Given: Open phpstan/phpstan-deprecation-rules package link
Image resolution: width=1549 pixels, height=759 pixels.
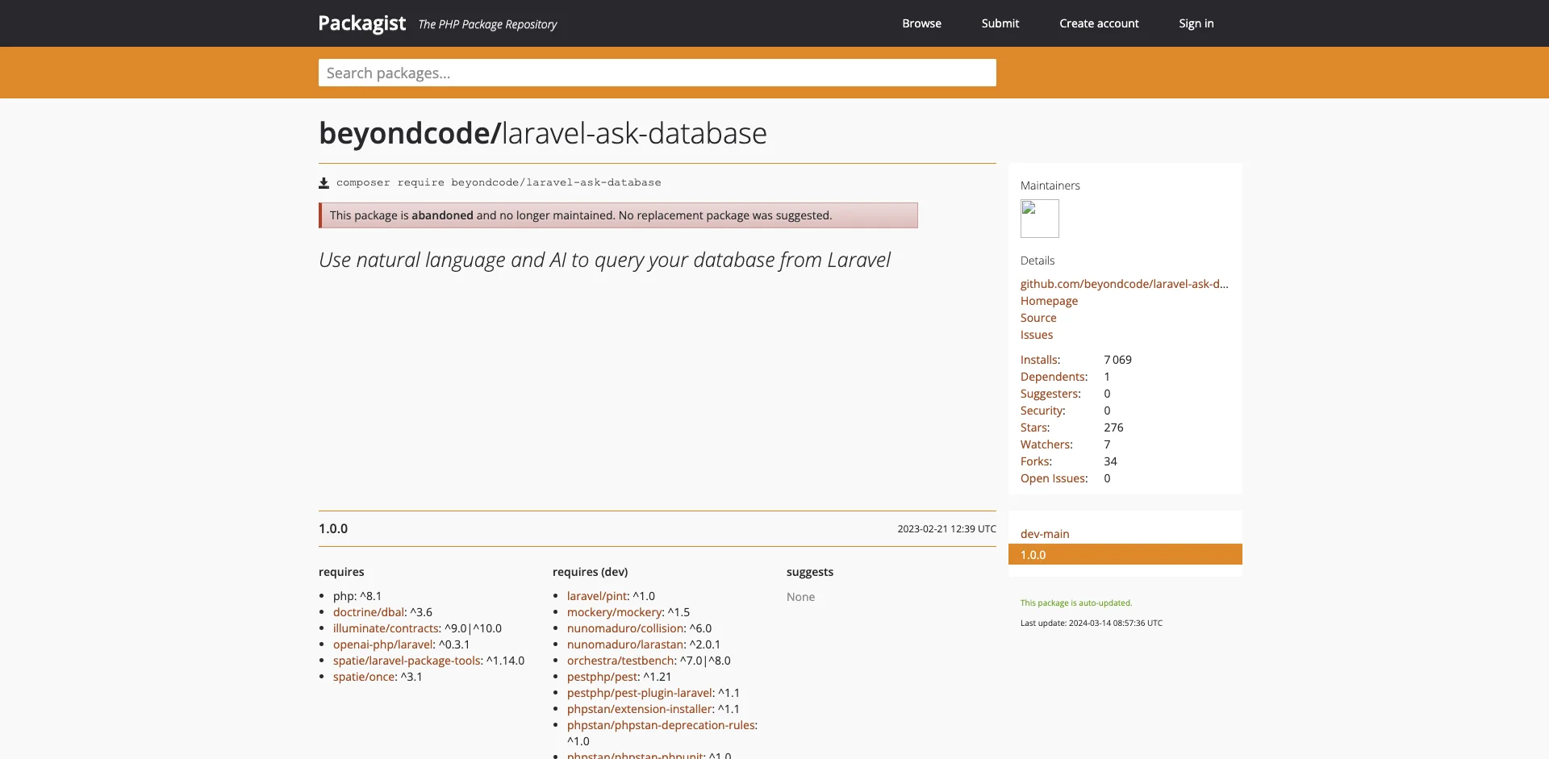Looking at the screenshot, I should click(x=661, y=725).
